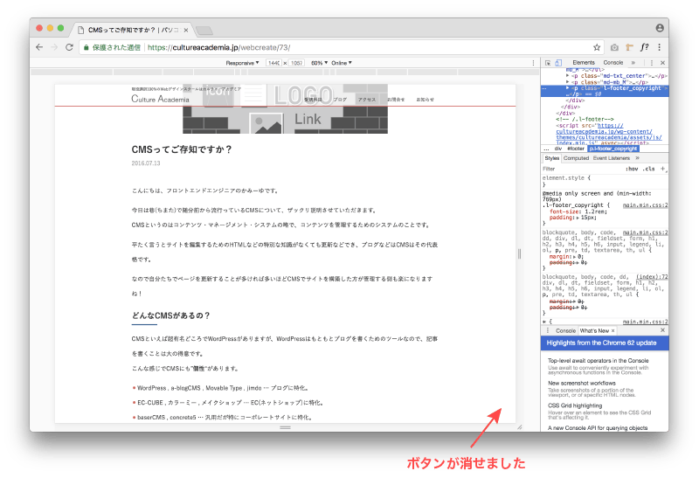Add new style rule plus icon

point(662,168)
